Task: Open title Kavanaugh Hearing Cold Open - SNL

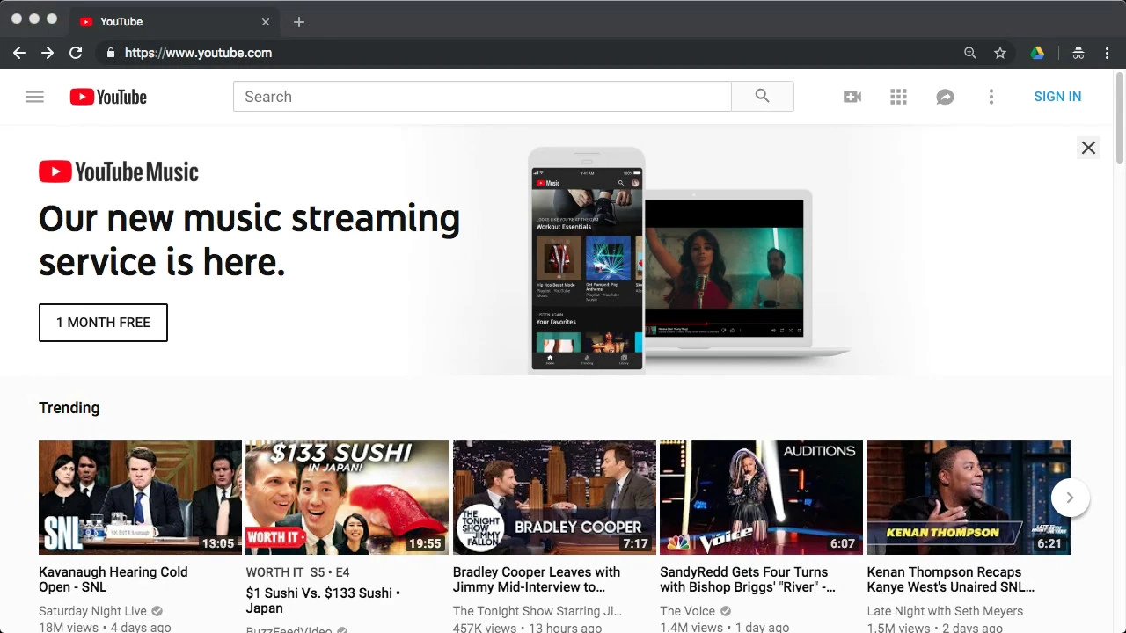Action: [x=113, y=579]
